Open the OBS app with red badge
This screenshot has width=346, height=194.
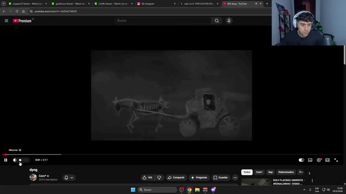pos(182,190)
